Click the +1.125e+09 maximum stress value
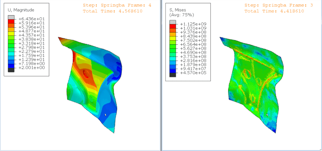The width and height of the screenshot is (322, 151). click(x=193, y=24)
